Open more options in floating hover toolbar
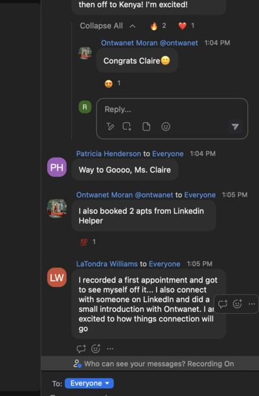259x396 pixels. click(251, 304)
